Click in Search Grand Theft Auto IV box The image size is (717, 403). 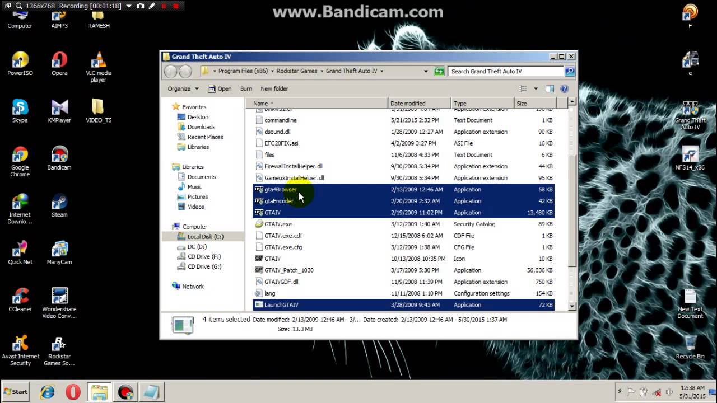506,71
